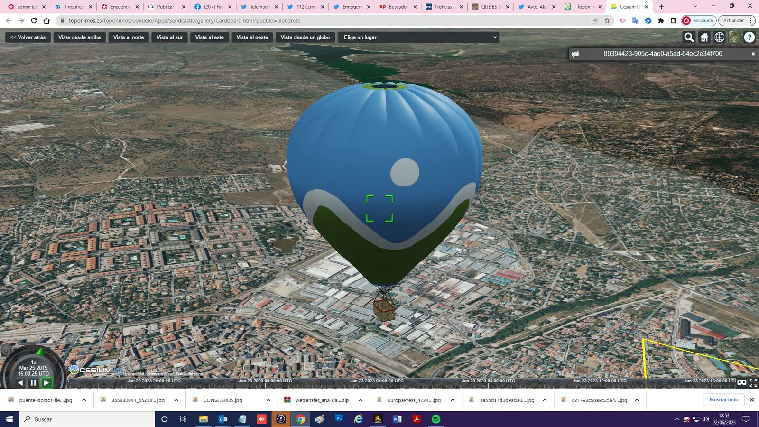Open the Chrome extensions puzzle icon
This screenshot has width=759, height=427.
661,20
